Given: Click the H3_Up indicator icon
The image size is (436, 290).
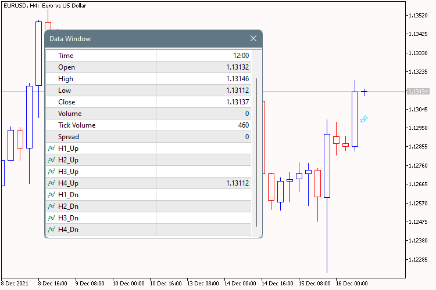Looking at the screenshot, I should pos(51,172).
